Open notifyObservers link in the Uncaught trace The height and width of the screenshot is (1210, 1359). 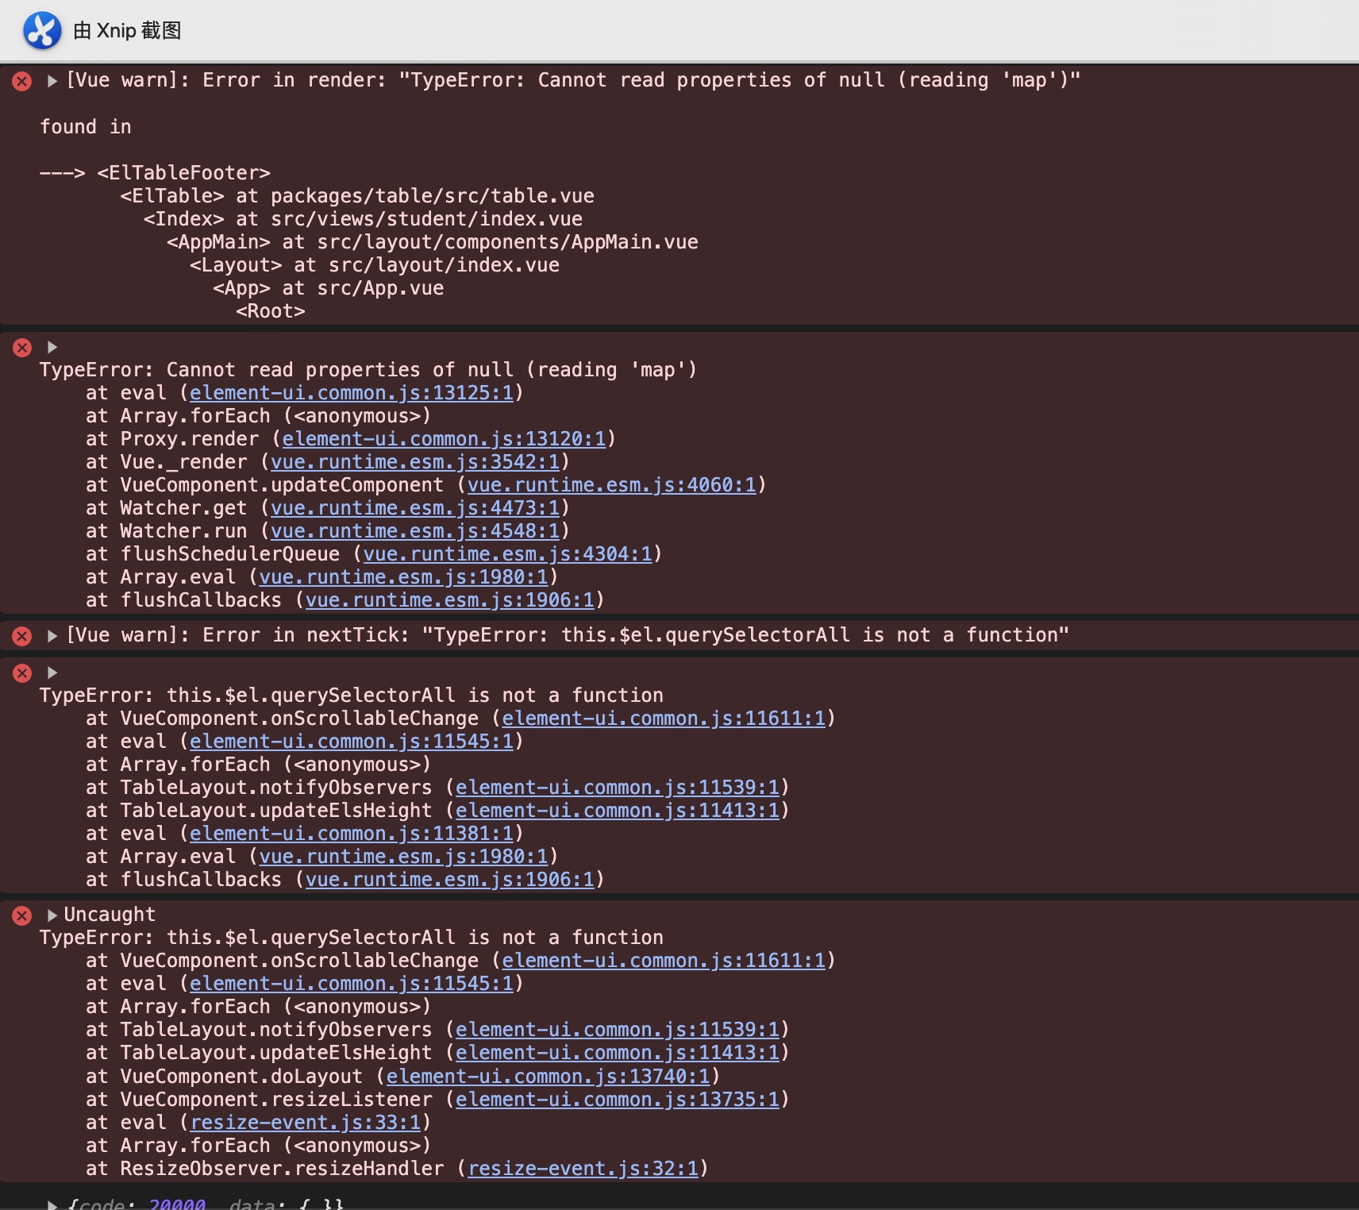click(x=618, y=1030)
